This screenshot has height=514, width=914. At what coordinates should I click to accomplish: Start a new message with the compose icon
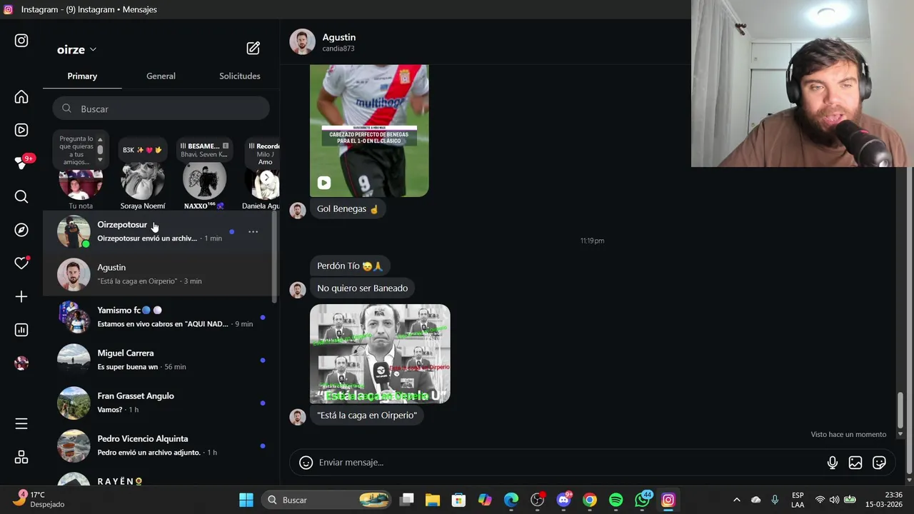(x=253, y=49)
